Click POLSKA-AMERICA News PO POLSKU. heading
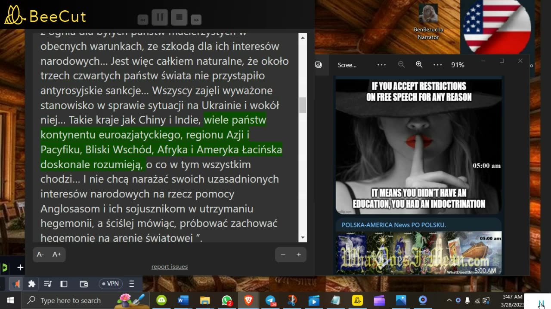 (394, 225)
